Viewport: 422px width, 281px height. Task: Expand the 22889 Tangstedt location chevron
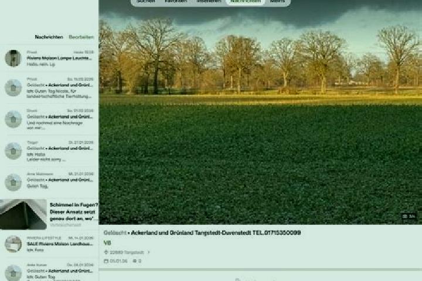148,252
